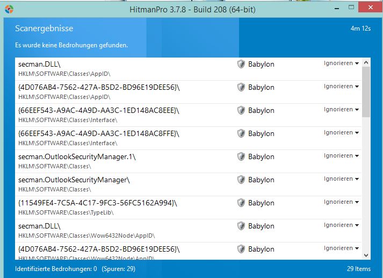Click the scrollbar down arrow of the results list
Screen dimensions: 383x278
[x=366, y=255]
